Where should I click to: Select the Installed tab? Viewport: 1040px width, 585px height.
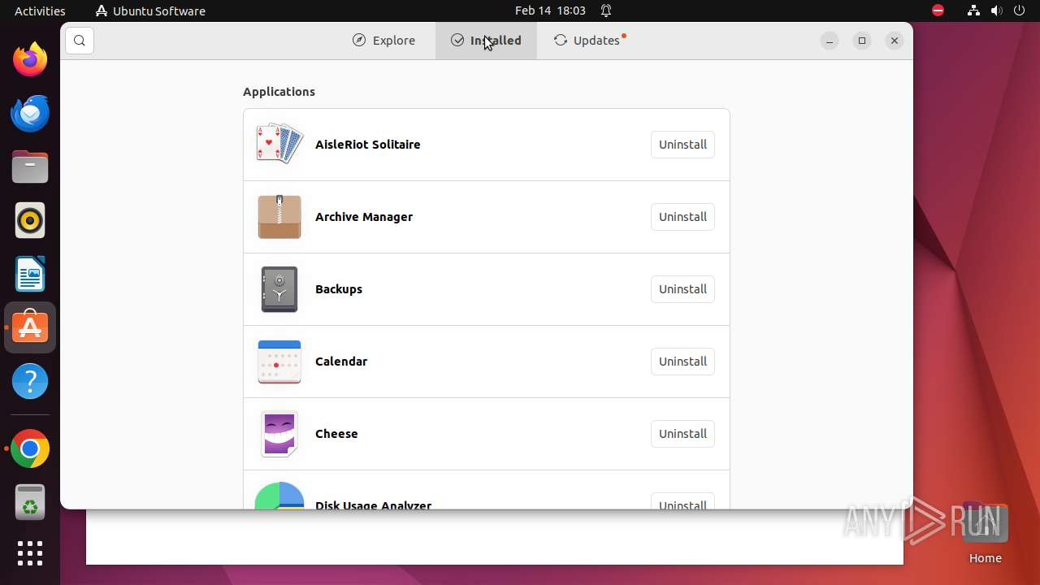pyautogui.click(x=486, y=41)
